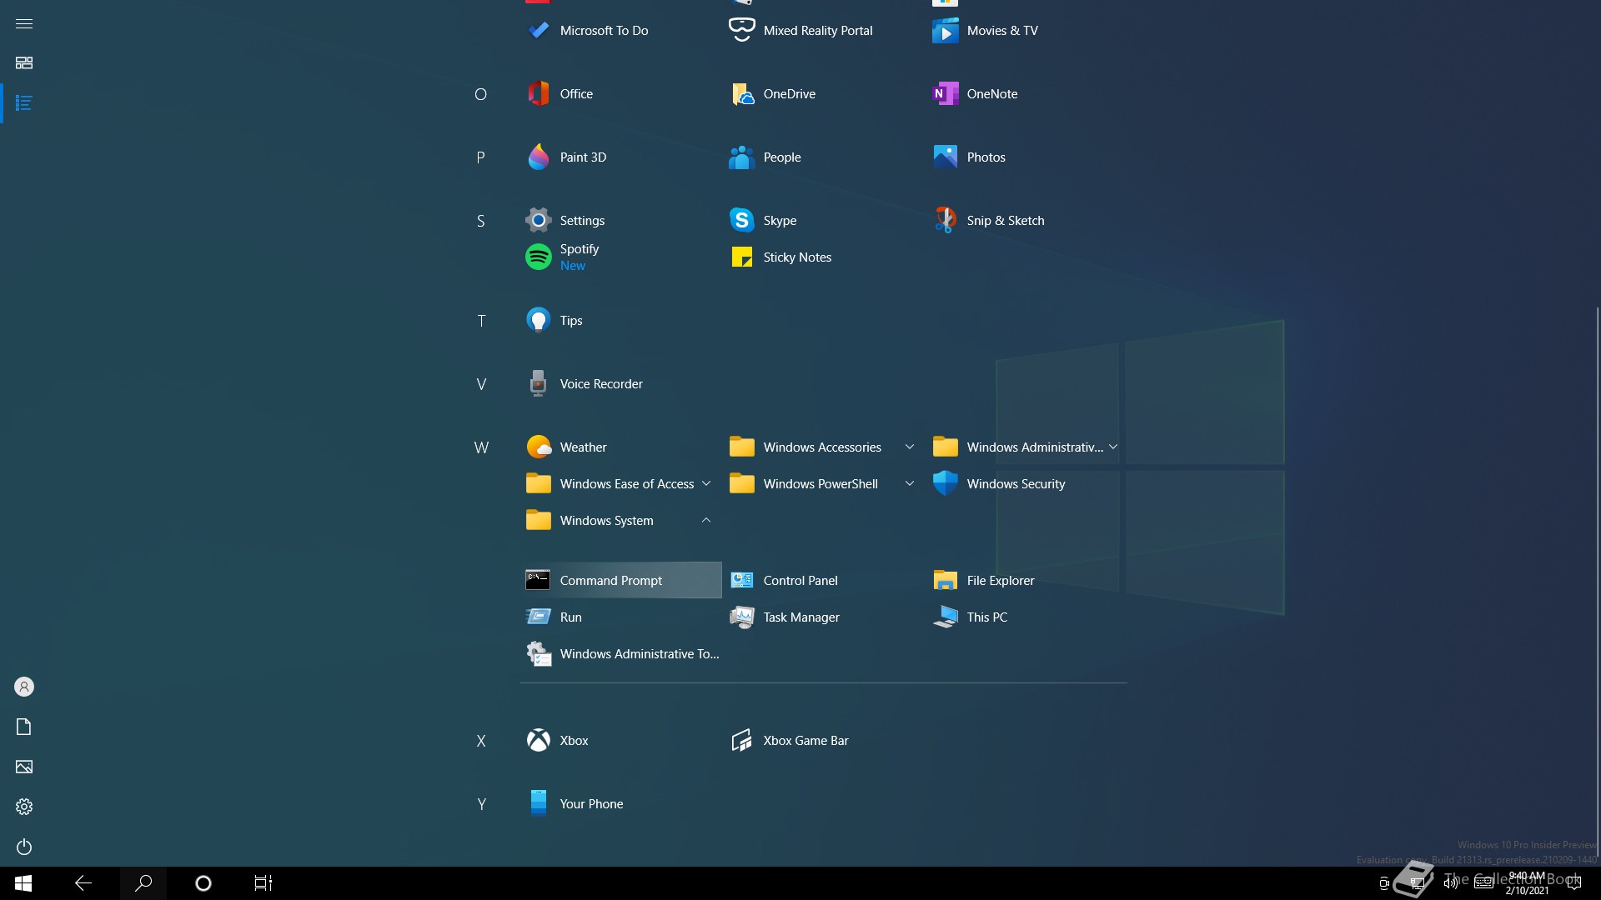The width and height of the screenshot is (1601, 900).
Task: Open Snip & Sketch icon
Action: click(x=946, y=221)
